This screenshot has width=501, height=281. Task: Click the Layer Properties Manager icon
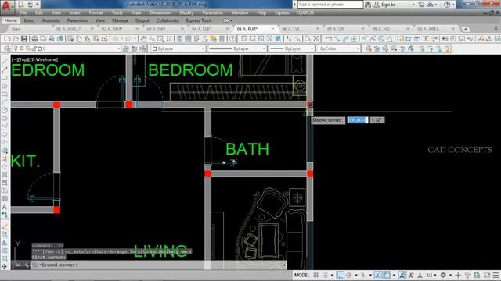(x=7, y=48)
